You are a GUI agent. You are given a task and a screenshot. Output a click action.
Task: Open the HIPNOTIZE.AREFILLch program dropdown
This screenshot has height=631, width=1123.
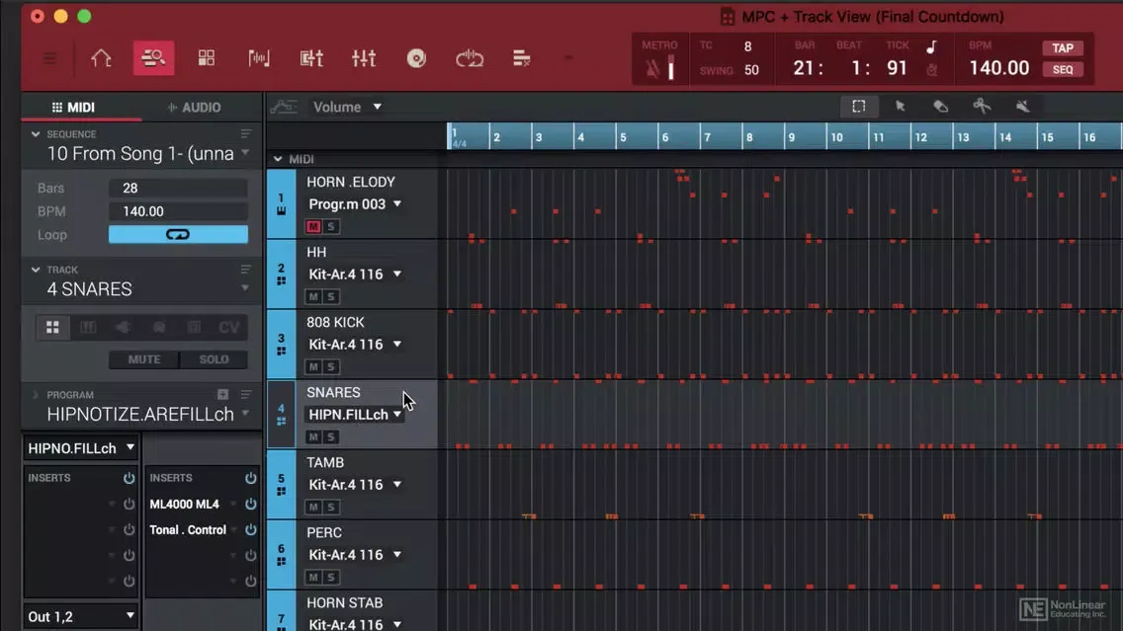coord(245,413)
